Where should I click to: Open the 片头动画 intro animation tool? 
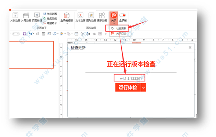15,17
